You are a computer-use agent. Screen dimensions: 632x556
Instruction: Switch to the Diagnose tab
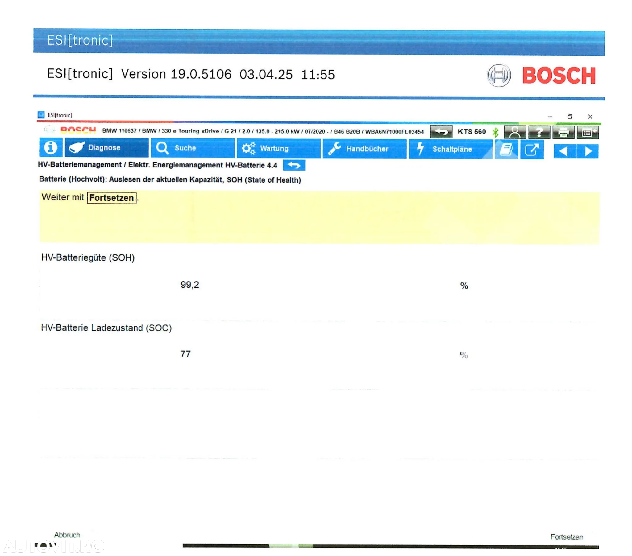pyautogui.click(x=107, y=147)
